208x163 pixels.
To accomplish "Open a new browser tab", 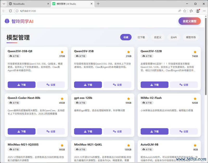I will pos(98,4).
